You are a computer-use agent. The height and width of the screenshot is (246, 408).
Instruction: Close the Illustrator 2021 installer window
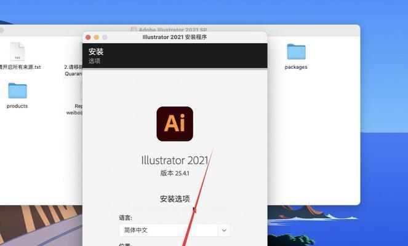[88, 37]
